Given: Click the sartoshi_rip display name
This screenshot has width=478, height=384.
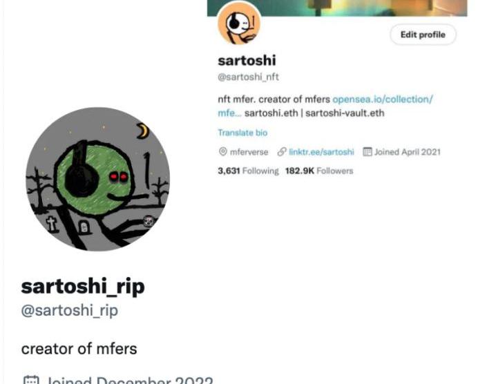Looking at the screenshot, I should pyautogui.click(x=83, y=287).
